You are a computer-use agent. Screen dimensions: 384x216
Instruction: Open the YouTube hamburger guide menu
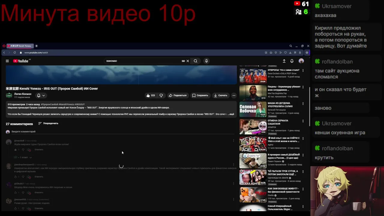click(7, 61)
